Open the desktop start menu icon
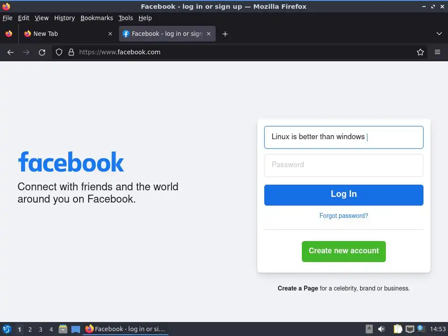 click(x=7, y=329)
